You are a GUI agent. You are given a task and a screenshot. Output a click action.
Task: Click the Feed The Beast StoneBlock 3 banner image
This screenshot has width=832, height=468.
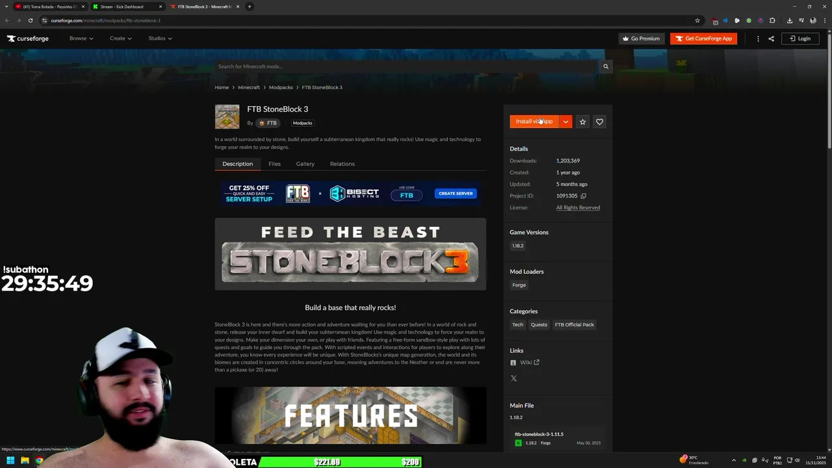pos(350,254)
